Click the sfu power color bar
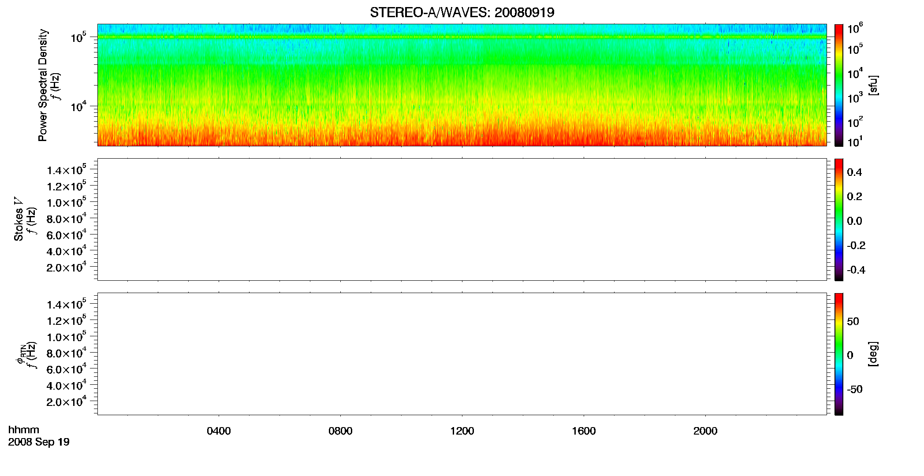The width and height of the screenshot is (924, 476). 838,85
